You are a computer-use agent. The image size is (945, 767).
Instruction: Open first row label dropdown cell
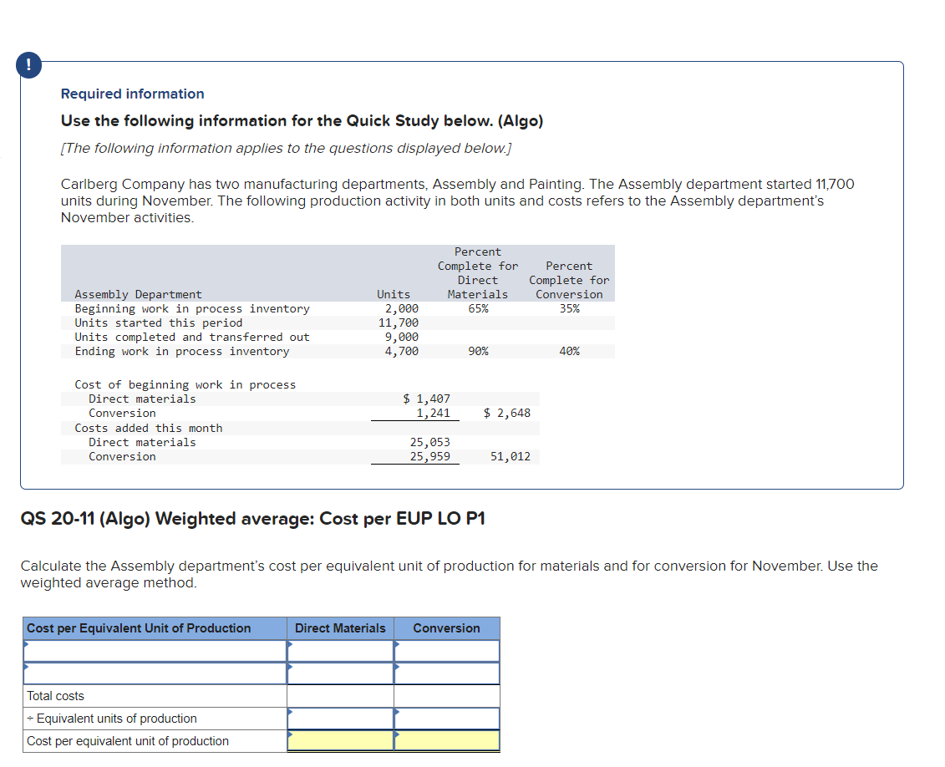tap(155, 651)
